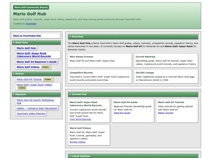Click Read the Guide link
211x158 pixels.
click(122, 113)
